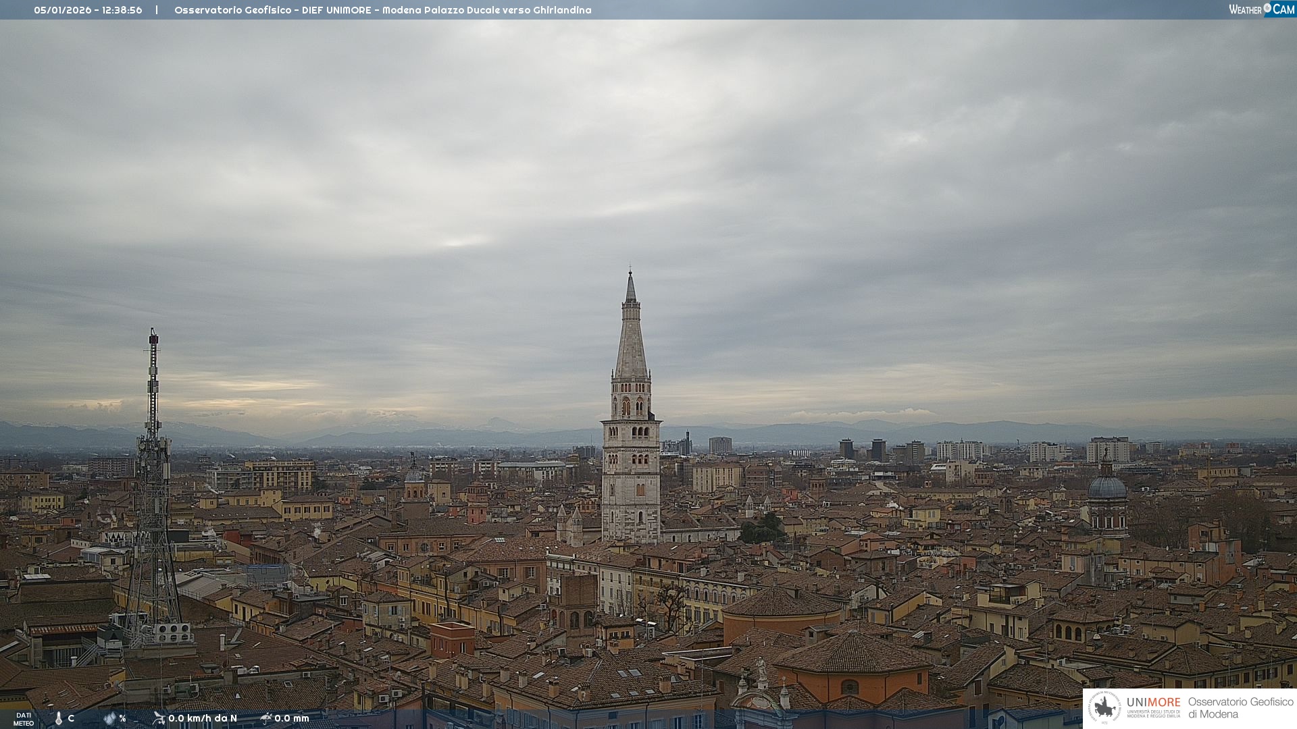Click the 'CAM' blue logo badge
The width and height of the screenshot is (1297, 729).
click(x=1283, y=9)
